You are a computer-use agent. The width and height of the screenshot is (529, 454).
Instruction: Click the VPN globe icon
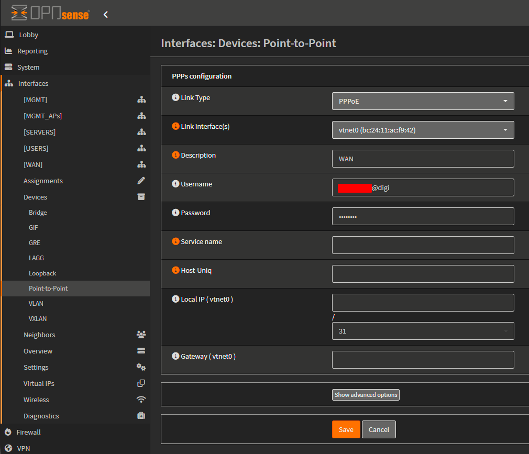[8, 448]
